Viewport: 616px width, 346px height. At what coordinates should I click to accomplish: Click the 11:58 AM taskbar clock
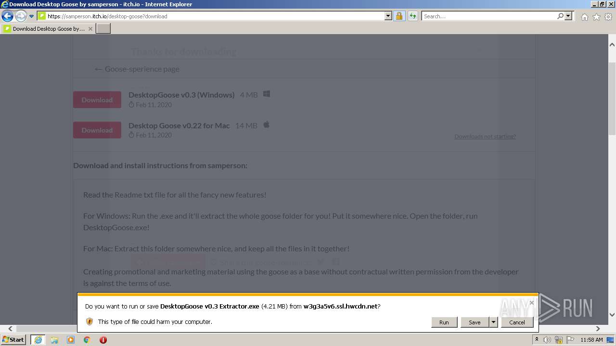(x=591, y=340)
